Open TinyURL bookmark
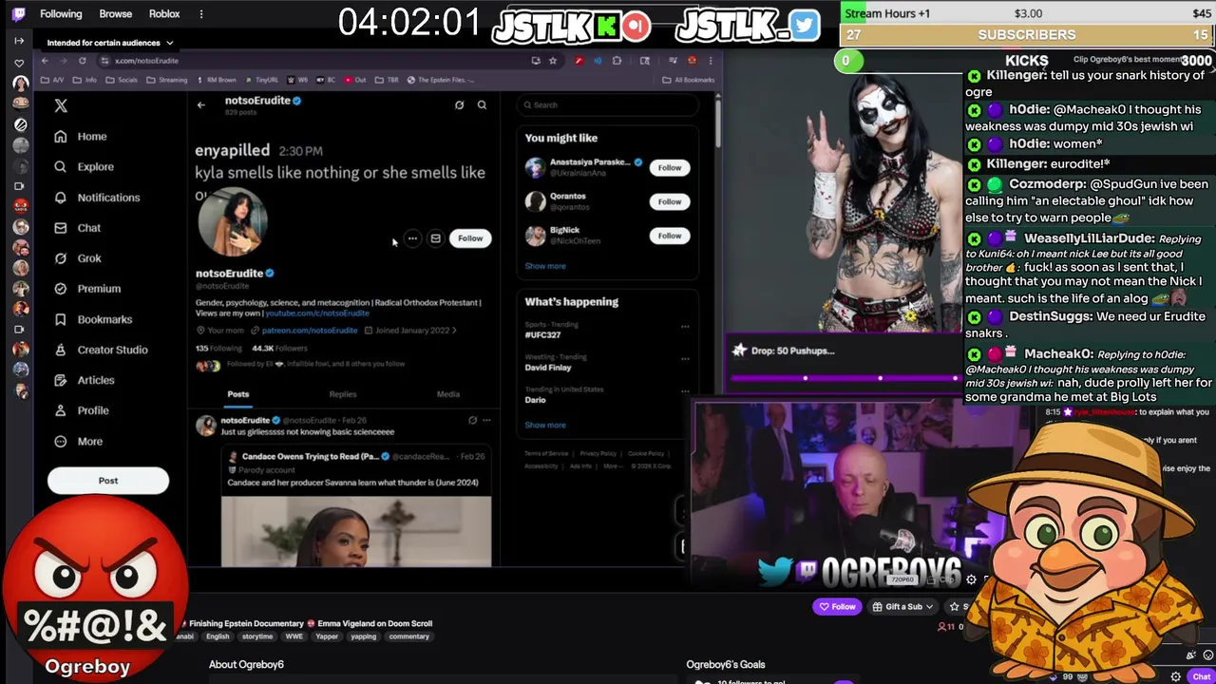 tap(262, 80)
